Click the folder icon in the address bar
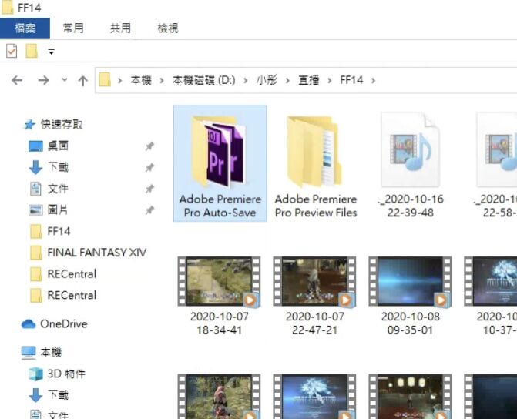Screen dimensions: 517x419 coord(105,80)
